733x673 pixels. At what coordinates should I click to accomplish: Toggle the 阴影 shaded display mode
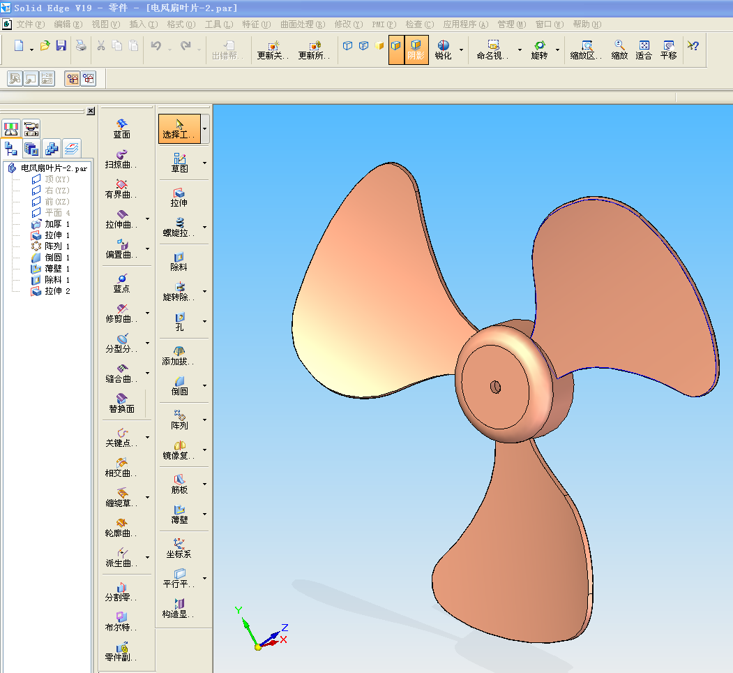point(416,50)
